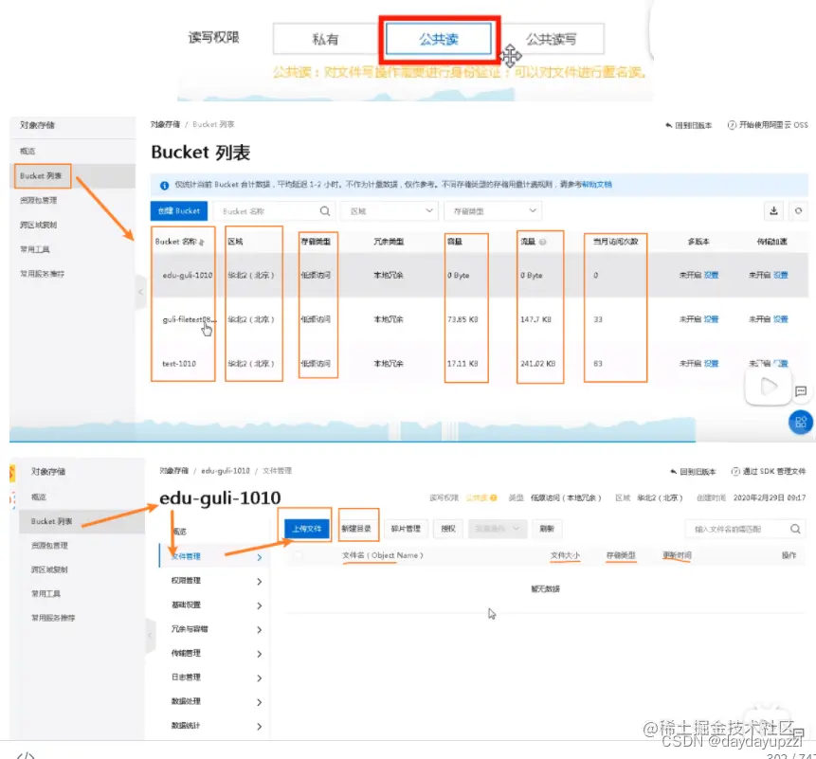Open 跨区域复制 in the Bucket list page sidebar
Image resolution: width=816 pixels, height=759 pixels.
[39, 225]
